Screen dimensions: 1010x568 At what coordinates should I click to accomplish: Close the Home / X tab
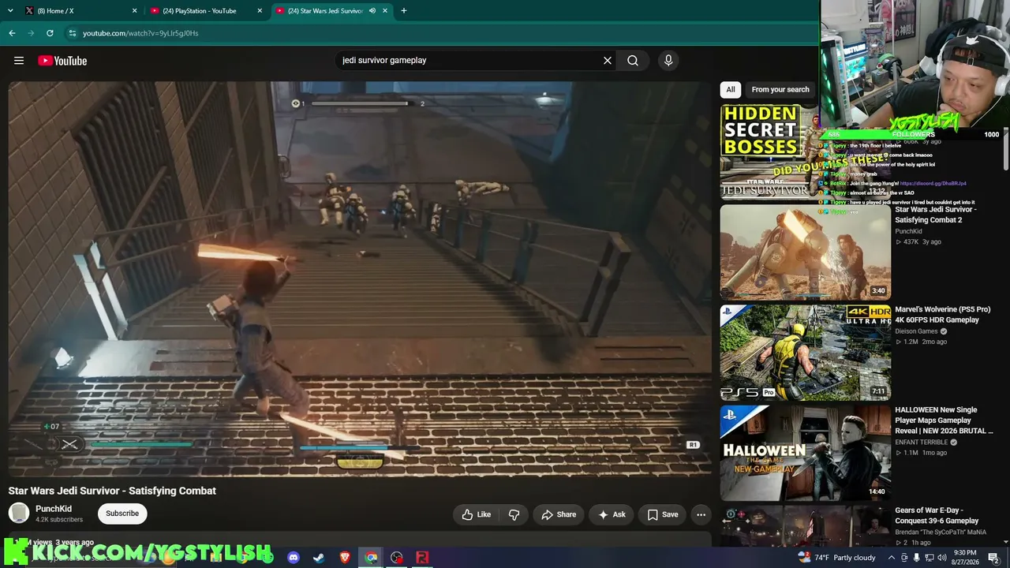click(134, 11)
